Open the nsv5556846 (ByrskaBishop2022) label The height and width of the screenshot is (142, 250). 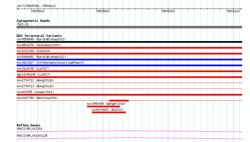(x=41, y=39)
